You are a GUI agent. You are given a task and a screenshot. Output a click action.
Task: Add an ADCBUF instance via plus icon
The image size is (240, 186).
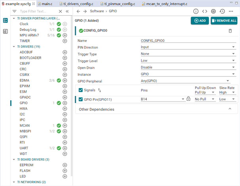(x=65, y=52)
